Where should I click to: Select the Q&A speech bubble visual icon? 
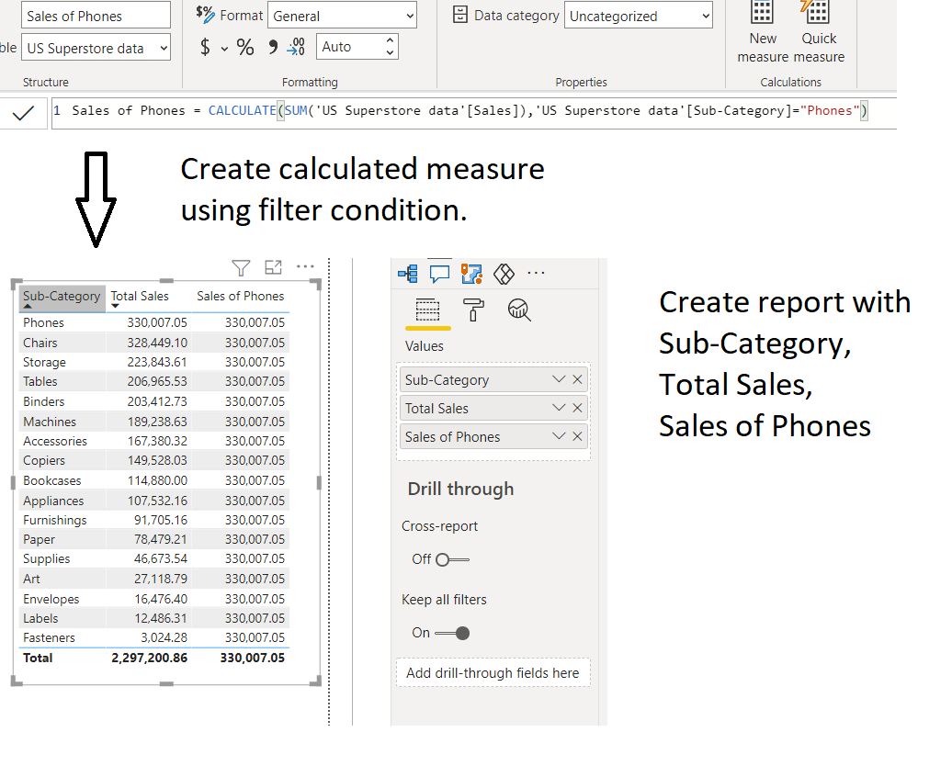[439, 274]
